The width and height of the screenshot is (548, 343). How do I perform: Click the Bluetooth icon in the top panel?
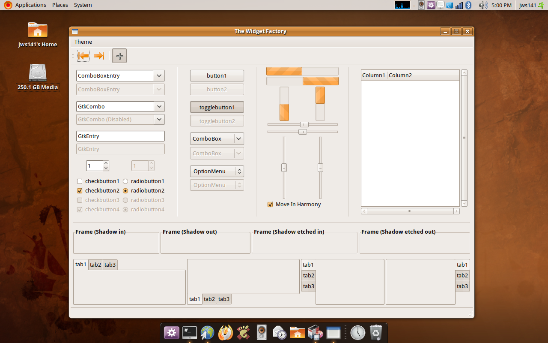click(468, 5)
